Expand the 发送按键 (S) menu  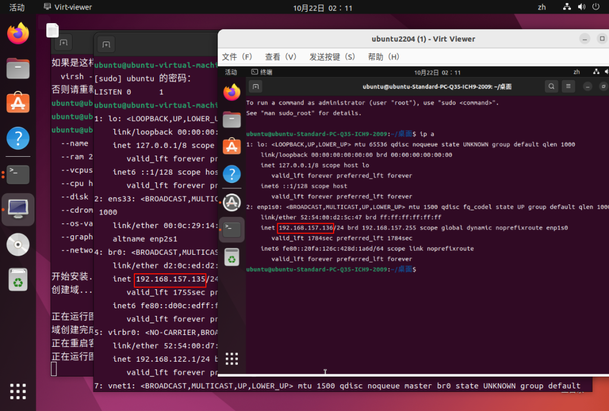[332, 57]
